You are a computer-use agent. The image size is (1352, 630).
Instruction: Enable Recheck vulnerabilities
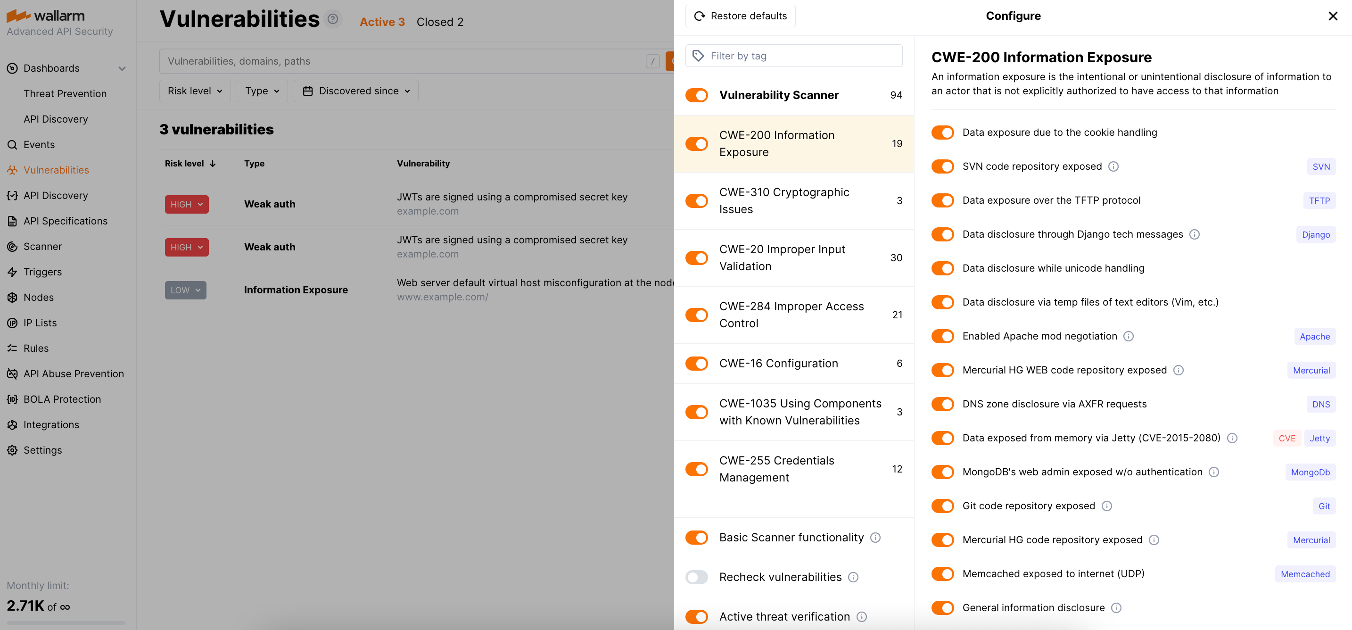pyautogui.click(x=696, y=577)
